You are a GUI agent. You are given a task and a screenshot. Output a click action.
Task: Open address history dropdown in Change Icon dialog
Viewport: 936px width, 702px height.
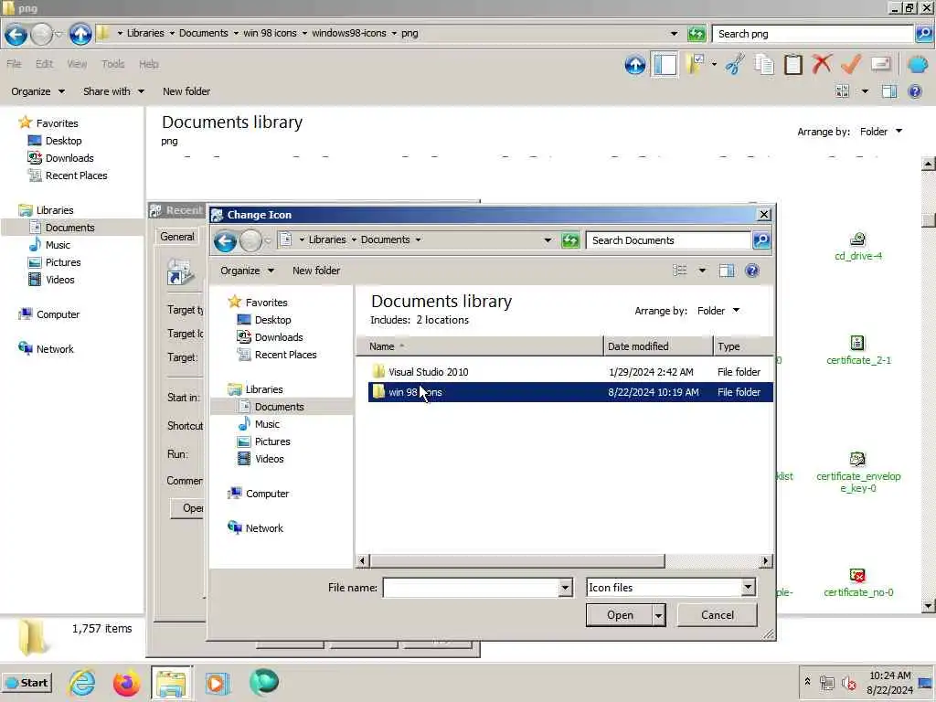(x=548, y=240)
